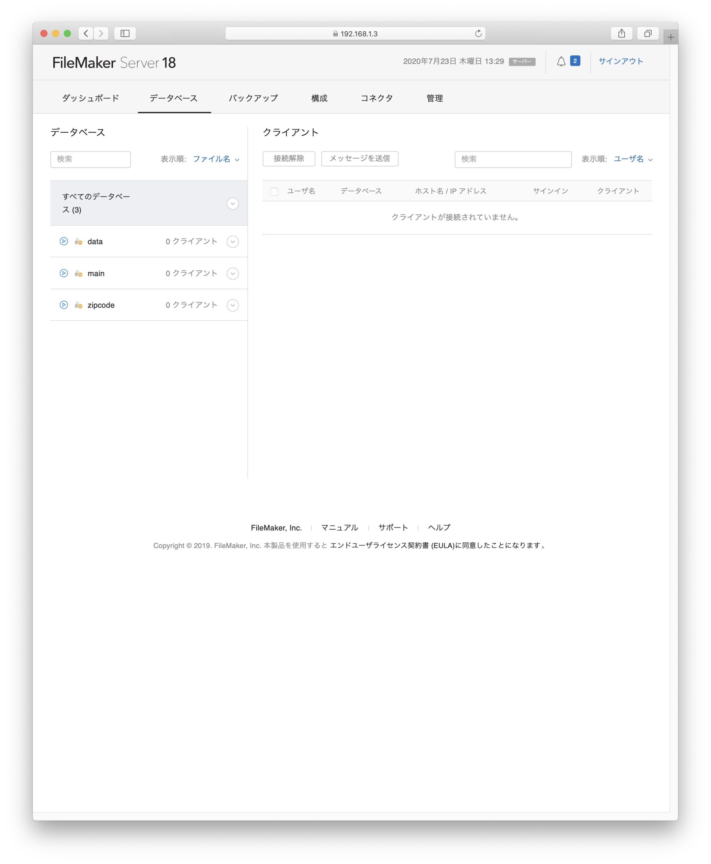Click the 接続解除 button
The height and width of the screenshot is (864, 711).
(x=289, y=159)
